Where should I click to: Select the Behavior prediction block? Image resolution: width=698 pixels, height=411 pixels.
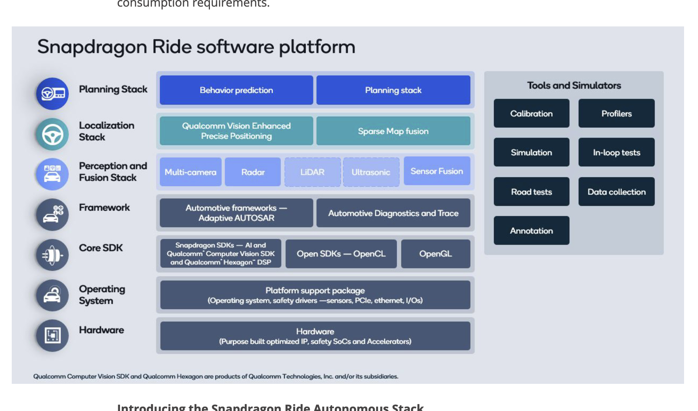click(x=236, y=90)
